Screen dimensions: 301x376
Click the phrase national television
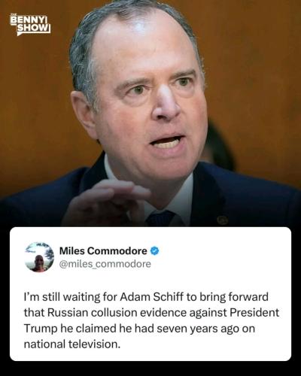click(72, 344)
